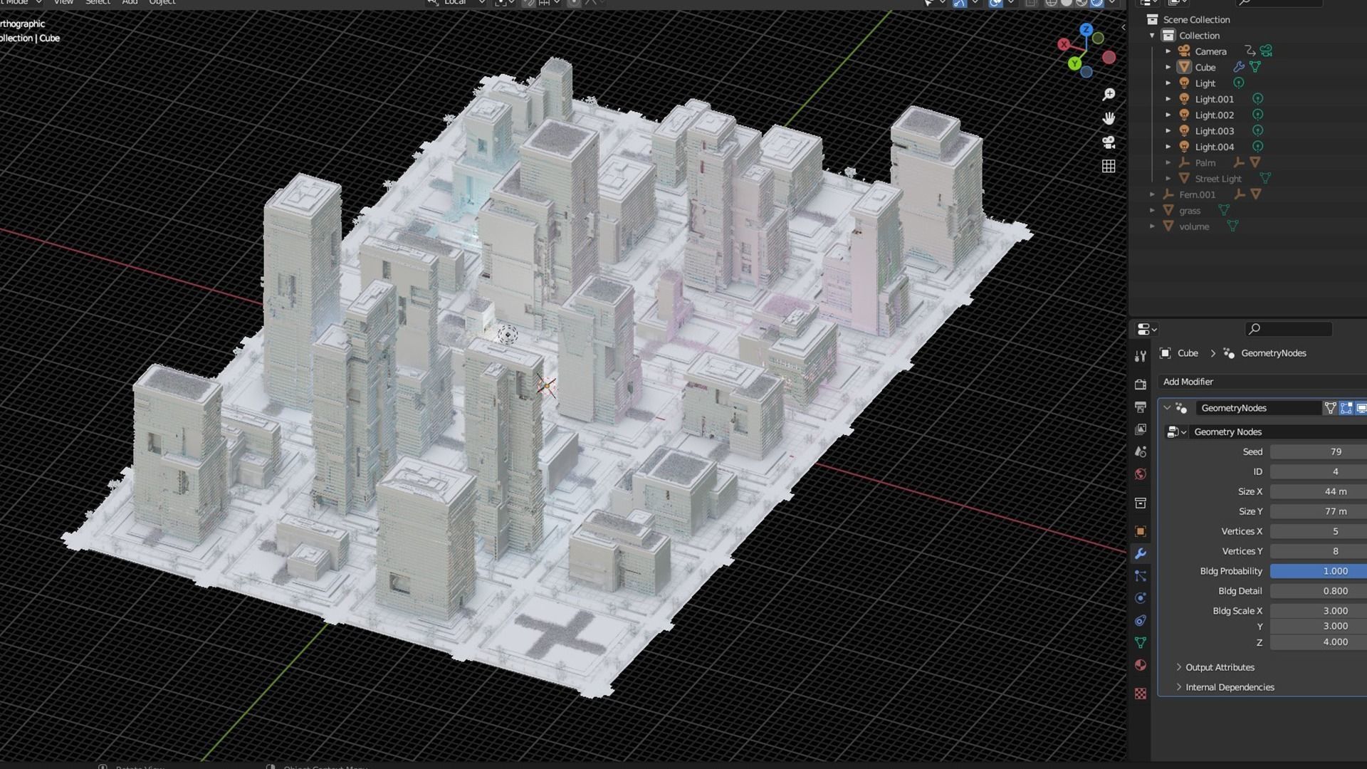Open the Object properties tab
Screen dimensions: 1367x769
point(1141,531)
